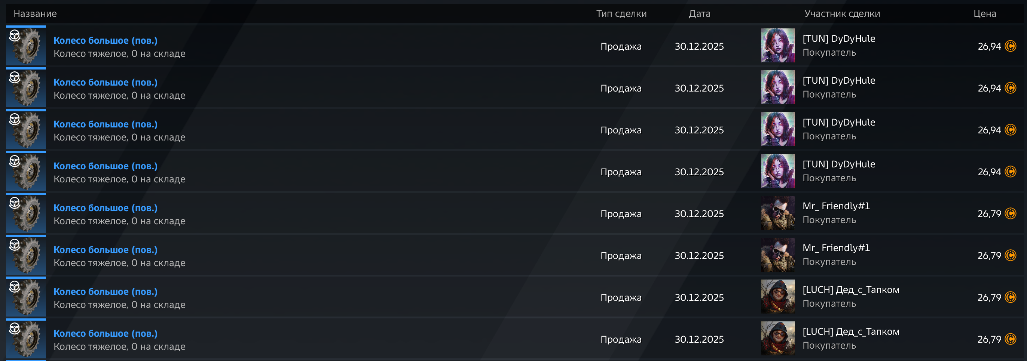Open the first [TUN] DyDyHule avatar
The width and height of the screenshot is (1027, 361).
777,45
